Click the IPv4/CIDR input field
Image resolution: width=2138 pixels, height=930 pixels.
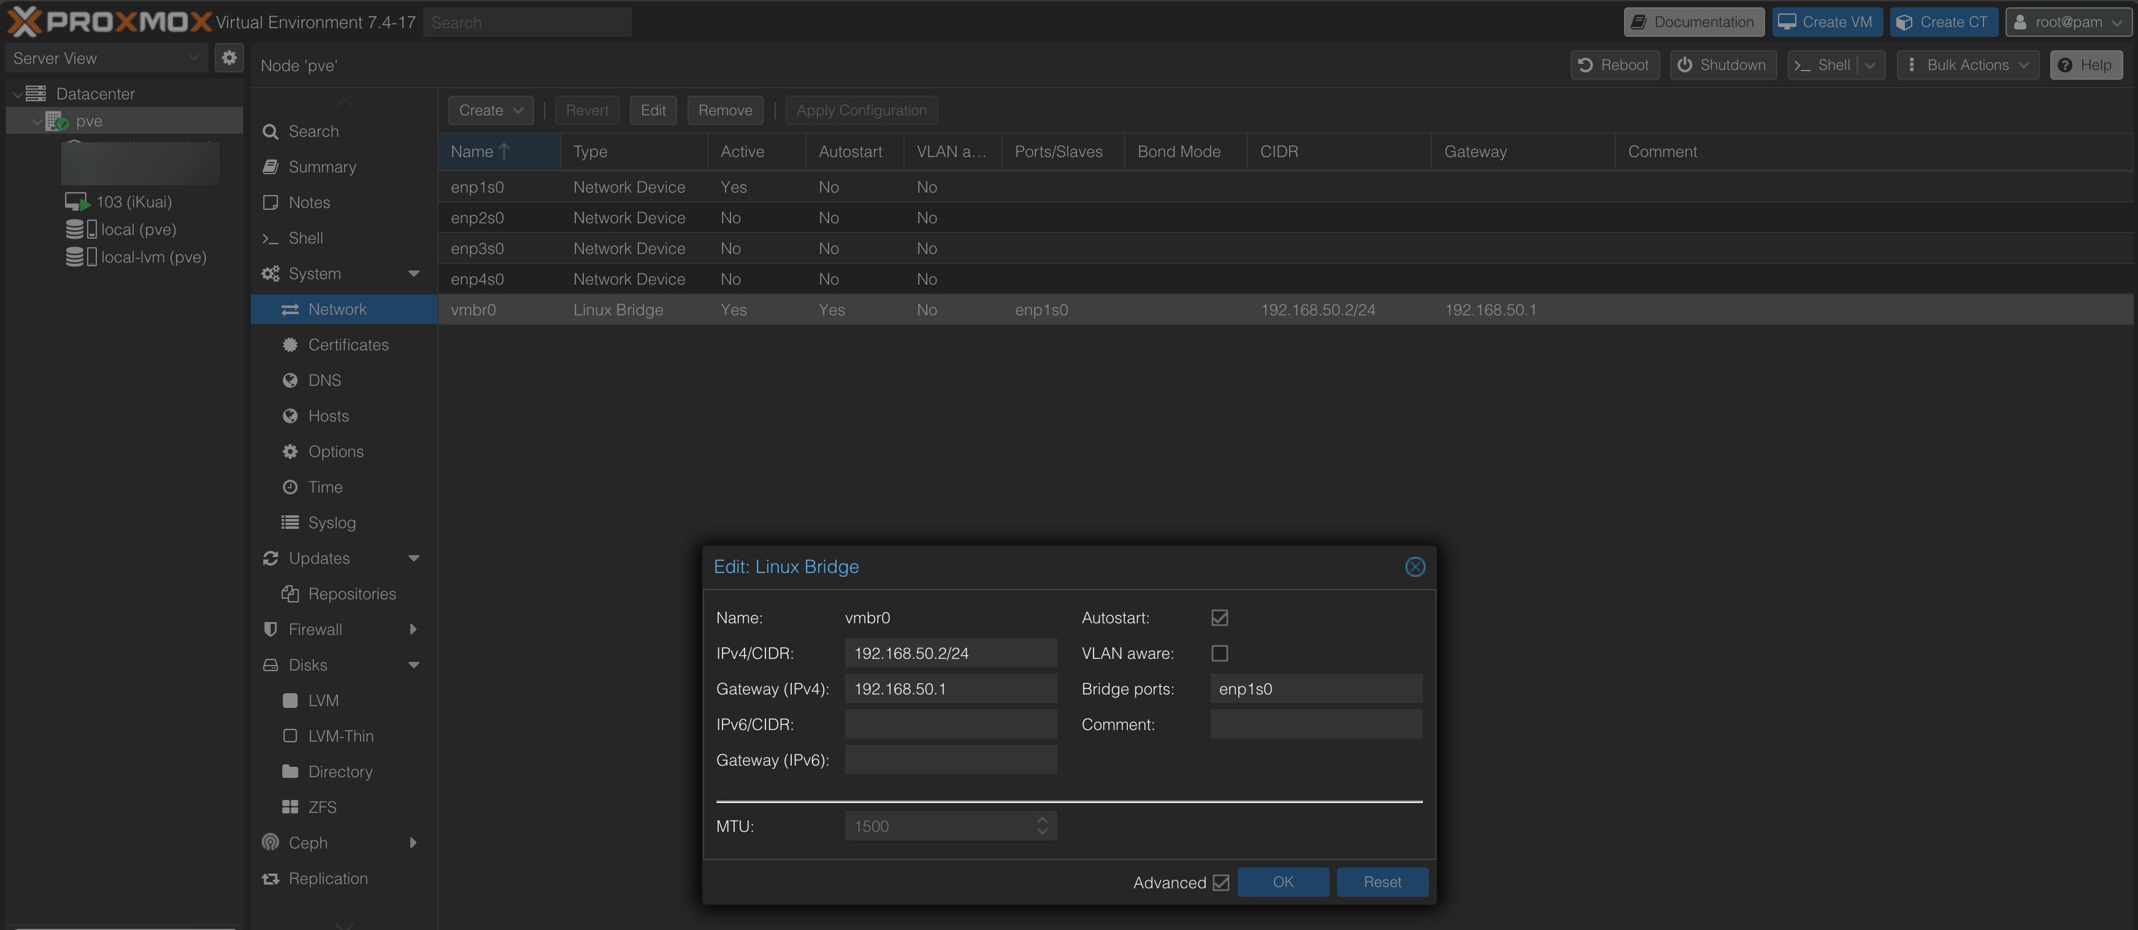click(x=950, y=653)
